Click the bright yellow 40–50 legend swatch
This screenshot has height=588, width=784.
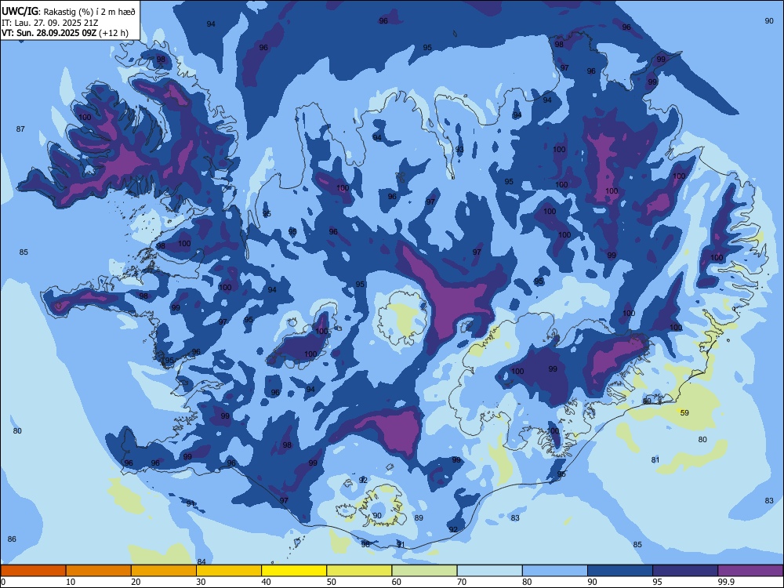(x=294, y=571)
